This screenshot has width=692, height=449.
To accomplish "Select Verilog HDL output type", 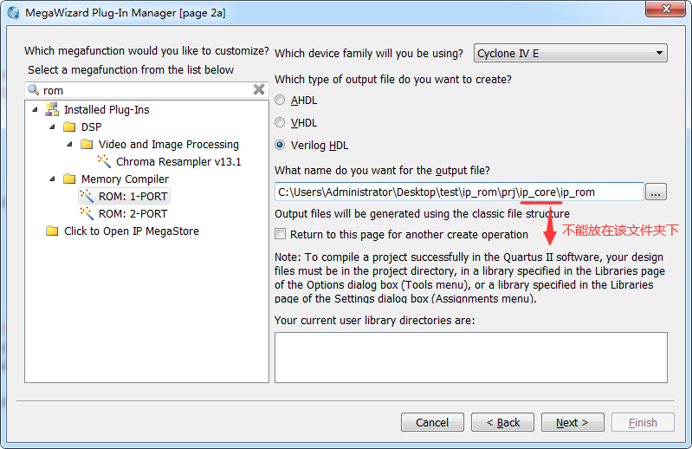I will pyautogui.click(x=280, y=146).
